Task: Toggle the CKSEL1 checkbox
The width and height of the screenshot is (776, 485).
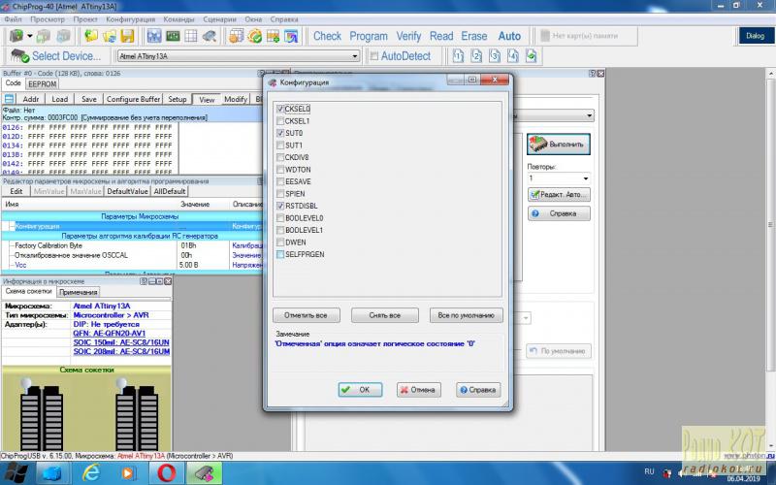Action: tap(280, 120)
